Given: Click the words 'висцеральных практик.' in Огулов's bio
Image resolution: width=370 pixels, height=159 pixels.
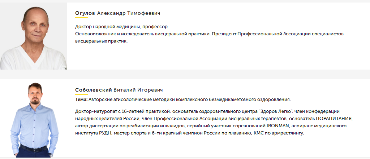Looking at the screenshot, I should click(102, 41).
